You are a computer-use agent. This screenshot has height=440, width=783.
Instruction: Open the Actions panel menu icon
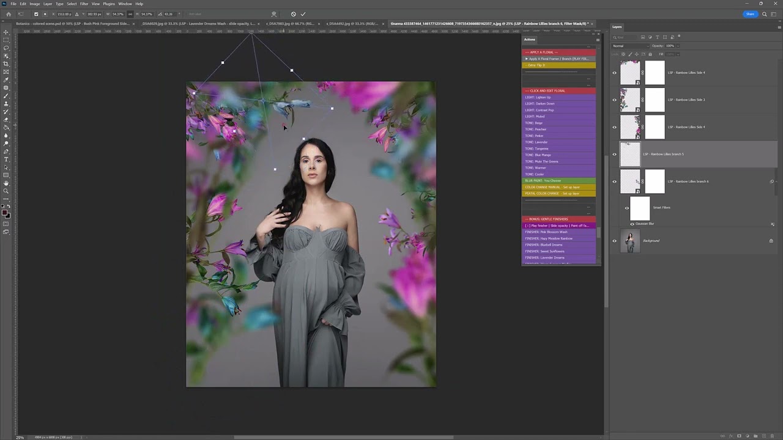click(x=598, y=40)
